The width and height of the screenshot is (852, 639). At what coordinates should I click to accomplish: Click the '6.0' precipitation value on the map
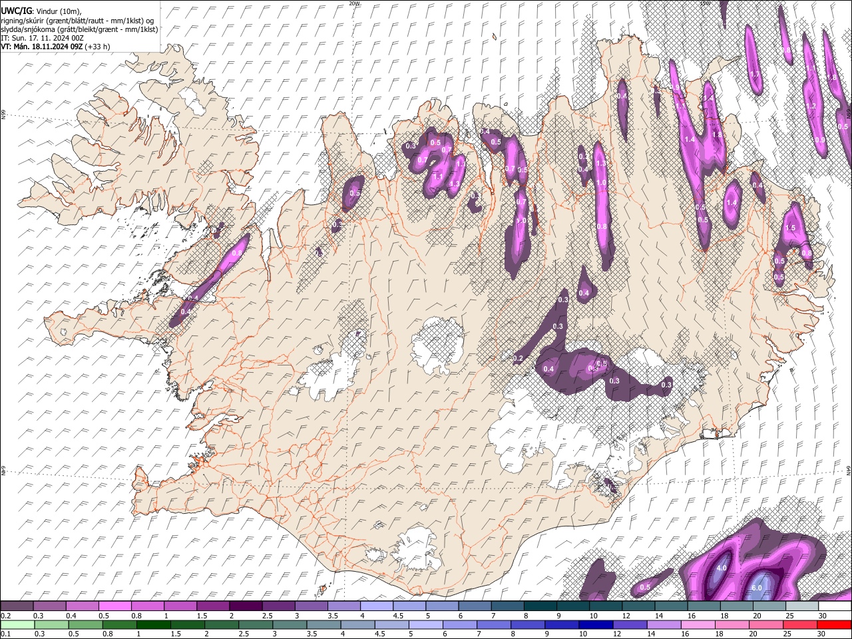[x=756, y=588]
